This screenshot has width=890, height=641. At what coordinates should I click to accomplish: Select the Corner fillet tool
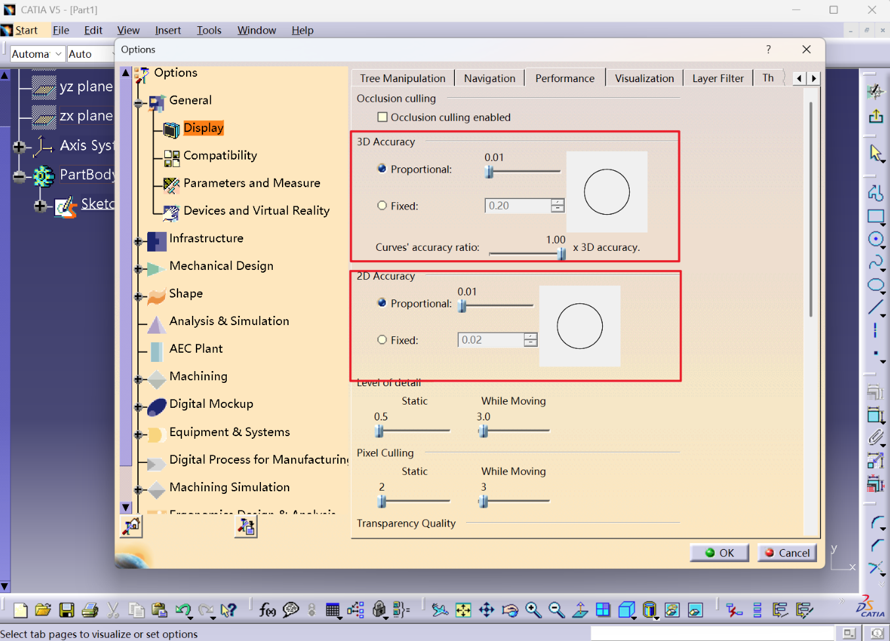877,523
